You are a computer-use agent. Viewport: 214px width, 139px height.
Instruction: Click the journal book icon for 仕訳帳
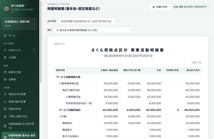click(x=5, y=57)
